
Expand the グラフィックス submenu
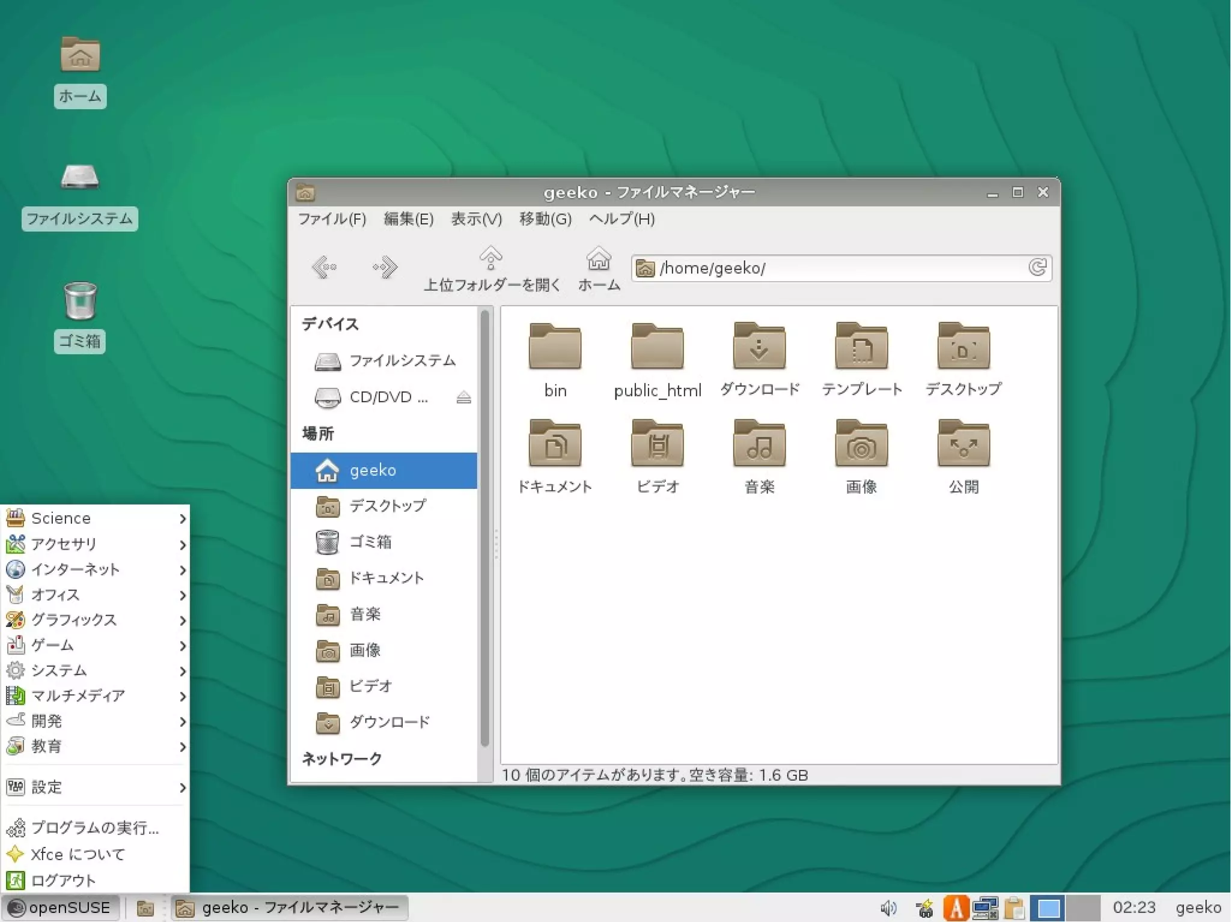click(x=96, y=620)
